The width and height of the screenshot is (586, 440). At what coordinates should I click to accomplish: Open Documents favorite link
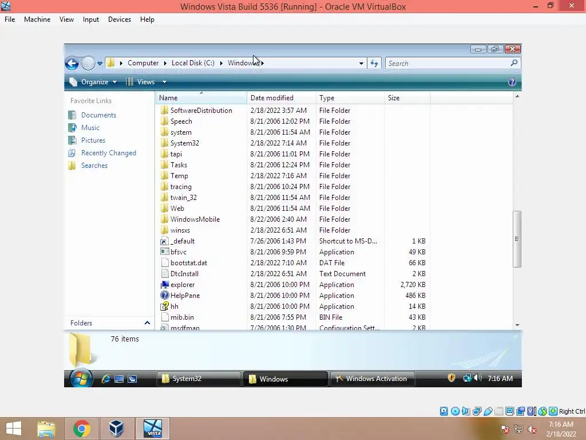[98, 115]
